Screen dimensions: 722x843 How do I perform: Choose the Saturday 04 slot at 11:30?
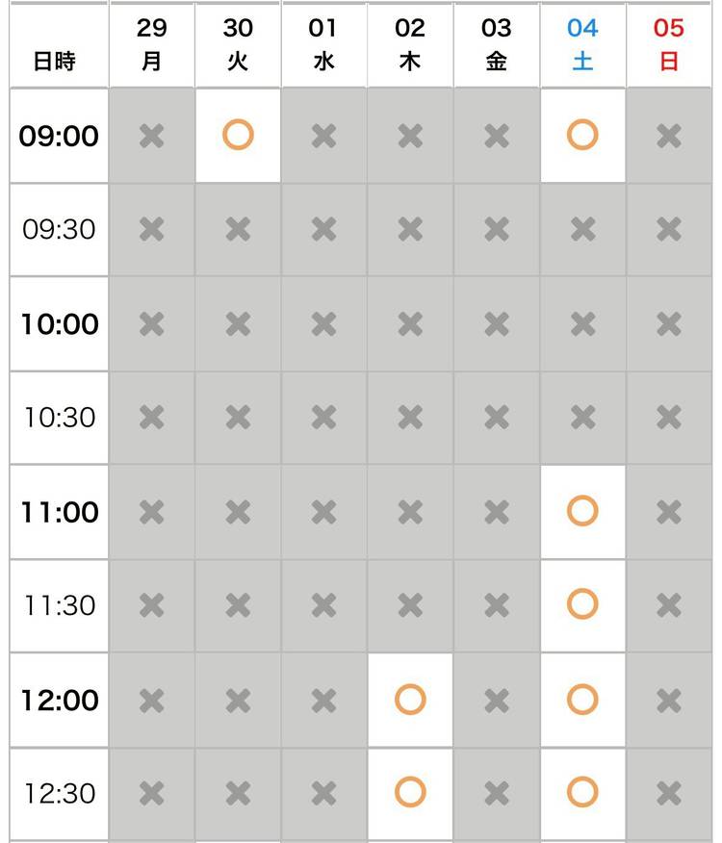coord(582,604)
